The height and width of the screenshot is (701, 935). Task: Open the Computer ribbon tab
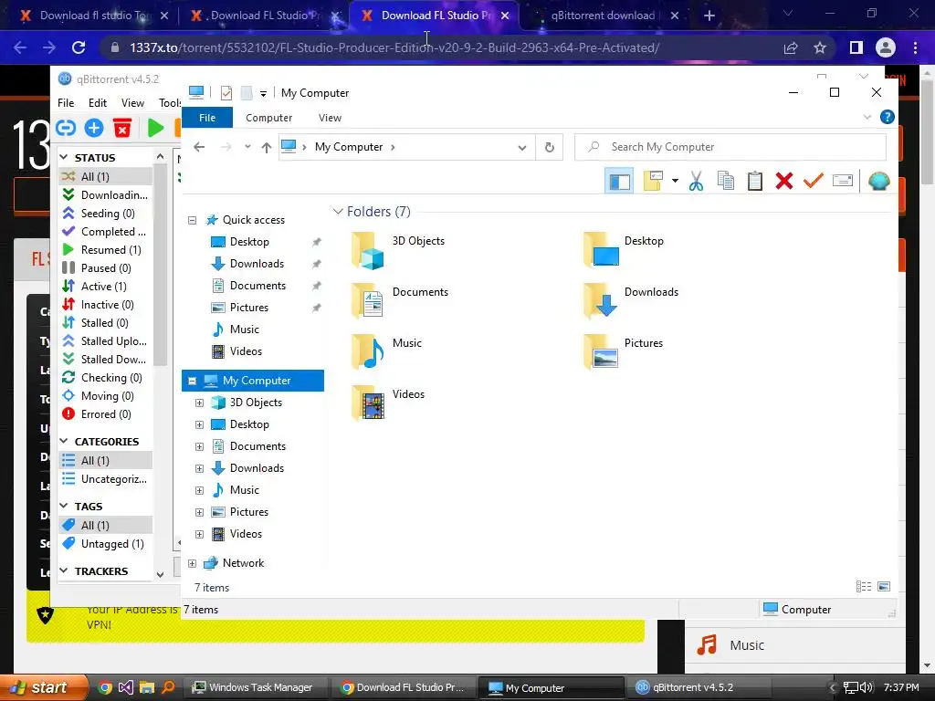(269, 118)
